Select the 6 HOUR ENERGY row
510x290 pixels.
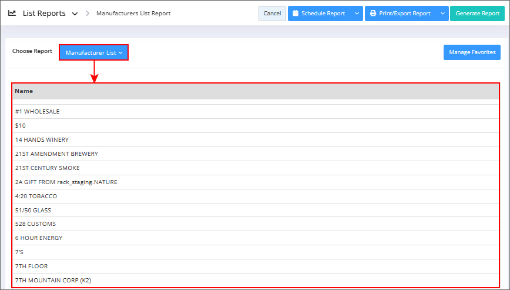click(256, 238)
